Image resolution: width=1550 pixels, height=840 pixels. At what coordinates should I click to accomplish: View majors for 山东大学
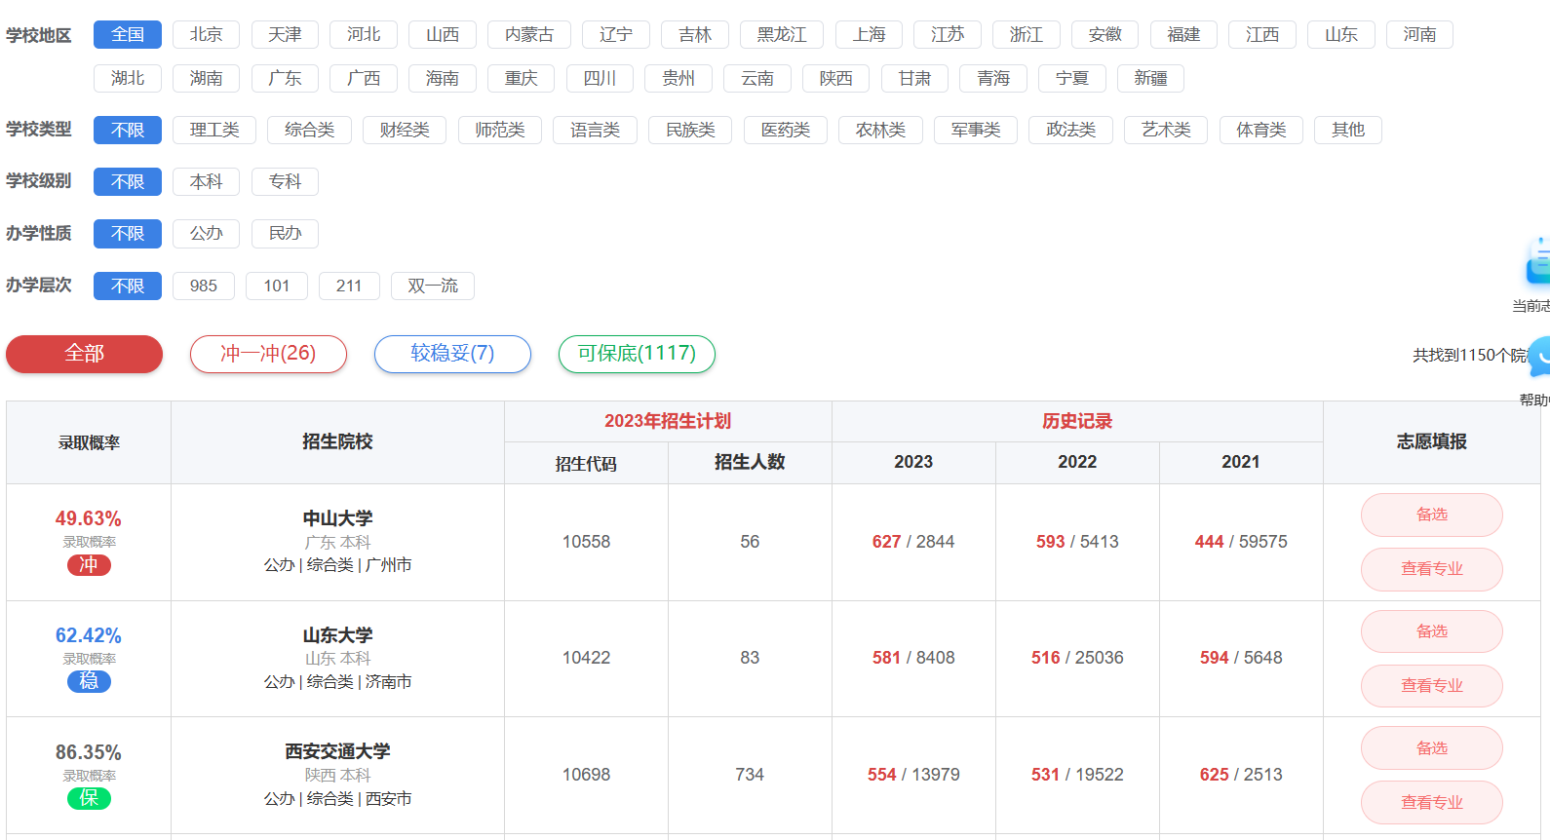[x=1432, y=686]
